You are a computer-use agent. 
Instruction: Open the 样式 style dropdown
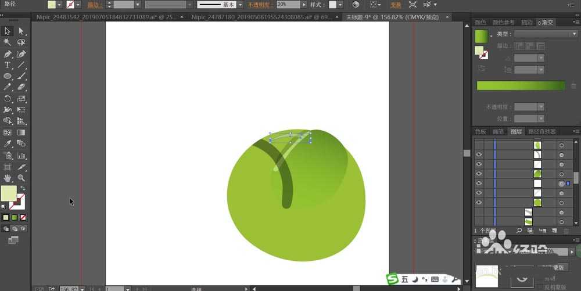[340, 4]
